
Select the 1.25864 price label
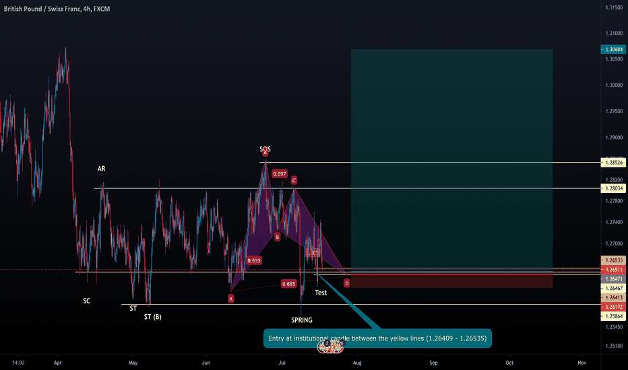tap(614, 316)
